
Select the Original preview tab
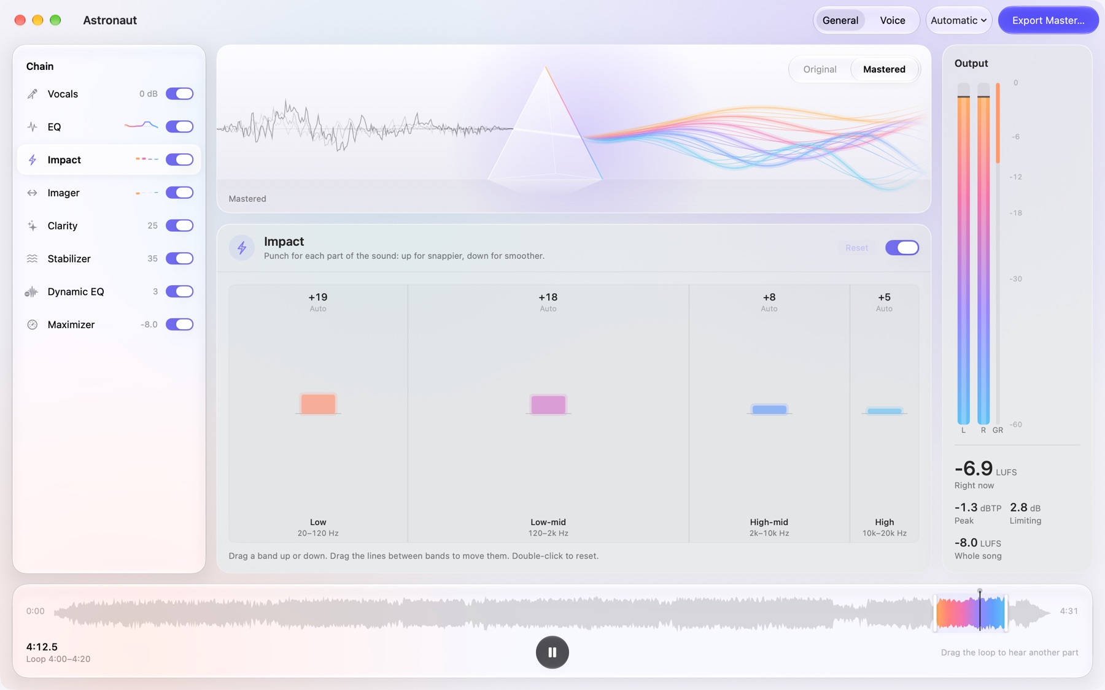click(820, 69)
